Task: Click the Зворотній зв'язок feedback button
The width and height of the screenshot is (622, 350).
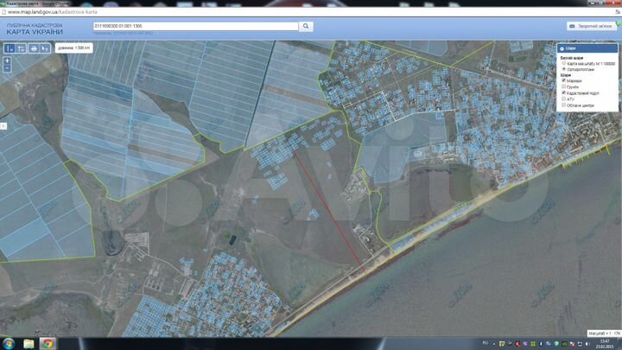Action: (x=592, y=26)
